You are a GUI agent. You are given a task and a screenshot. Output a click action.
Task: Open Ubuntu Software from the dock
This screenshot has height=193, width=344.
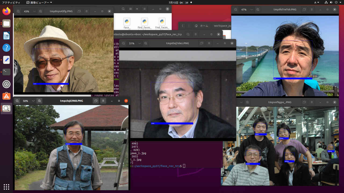pos(6,96)
